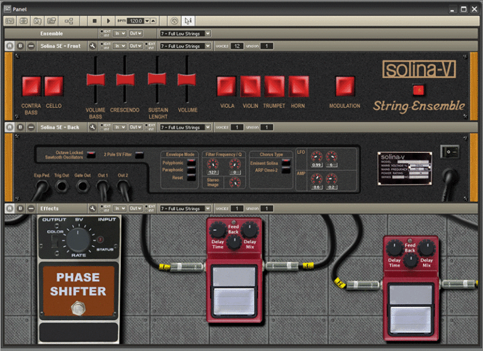
Task: Stop playback with the square button
Action: click(94, 21)
